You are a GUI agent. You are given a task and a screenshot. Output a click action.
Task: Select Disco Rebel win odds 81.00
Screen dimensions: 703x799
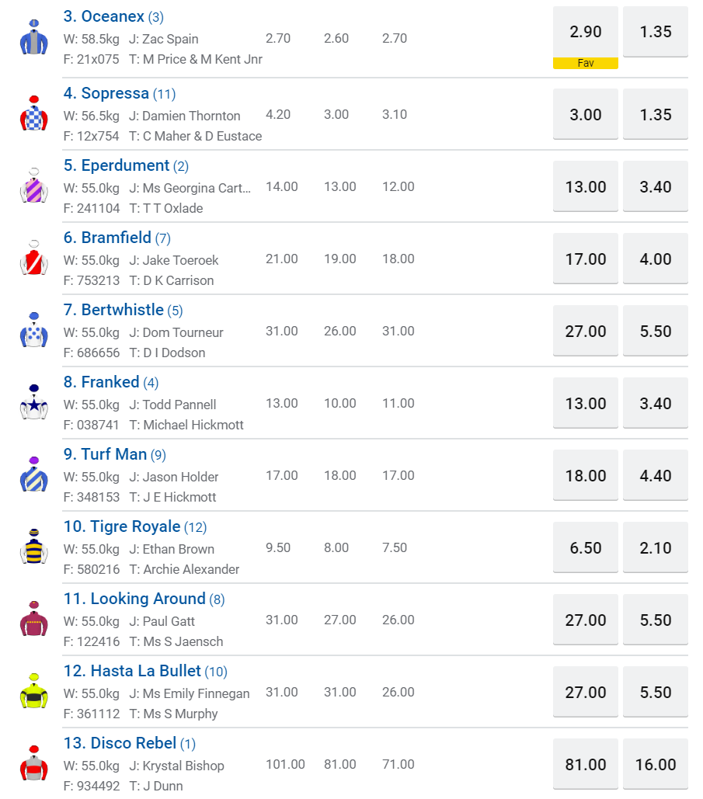[x=586, y=764]
